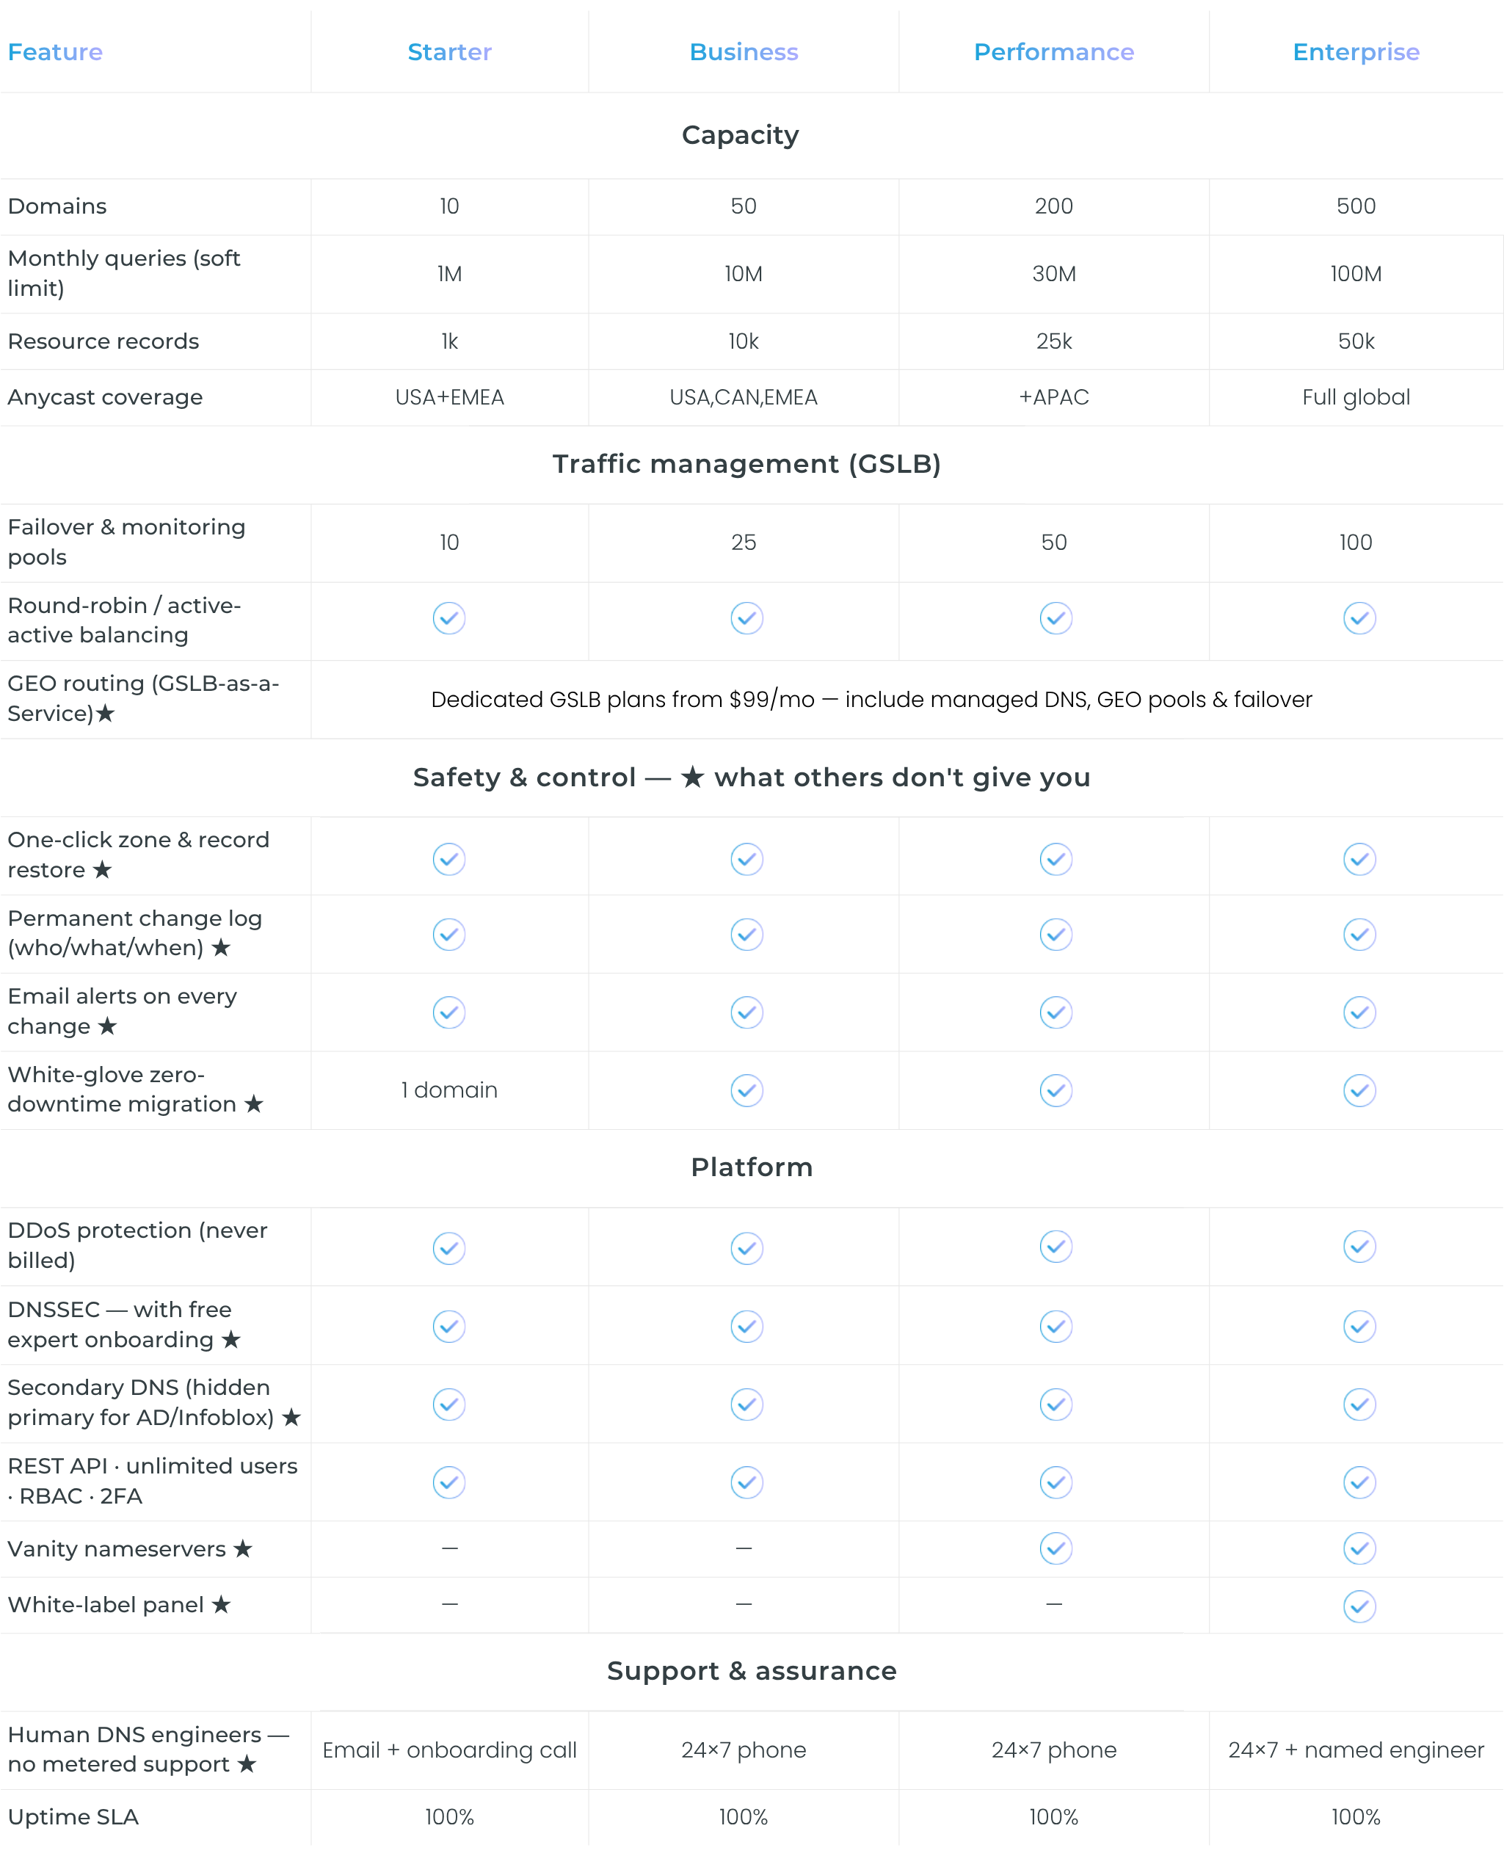This screenshot has width=1504, height=1867.
Task: Click the Enterprise checkmark for White-label panel
Action: (x=1359, y=1606)
